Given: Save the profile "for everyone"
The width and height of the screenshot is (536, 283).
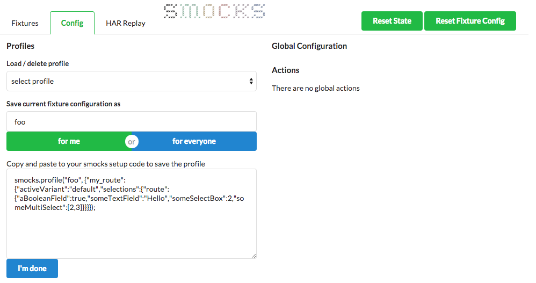Looking at the screenshot, I should pyautogui.click(x=194, y=142).
